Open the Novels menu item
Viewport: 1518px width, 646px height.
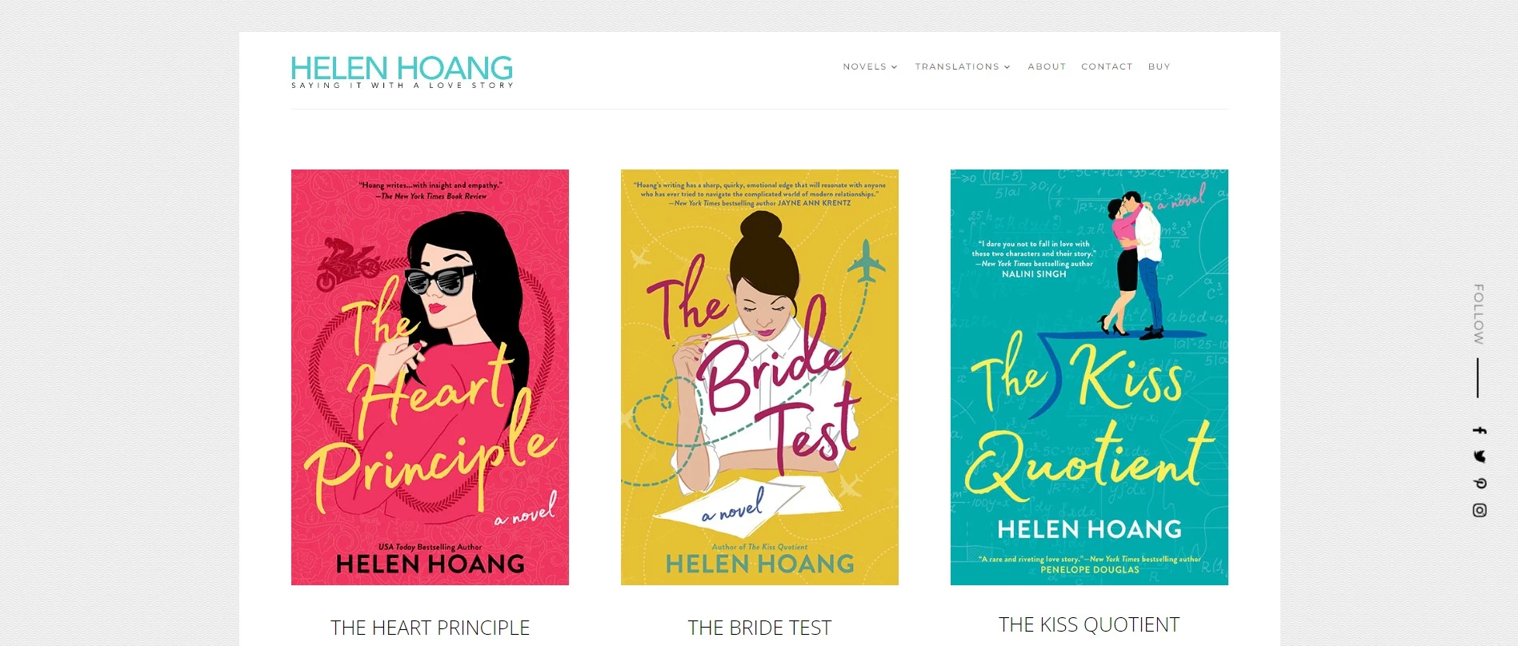tap(864, 67)
